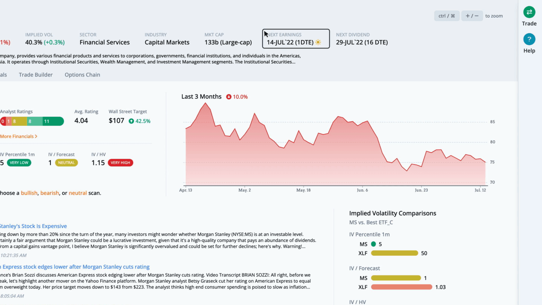
Task: Click XLF IV / Forecast salmon bar
Action: [402, 287]
